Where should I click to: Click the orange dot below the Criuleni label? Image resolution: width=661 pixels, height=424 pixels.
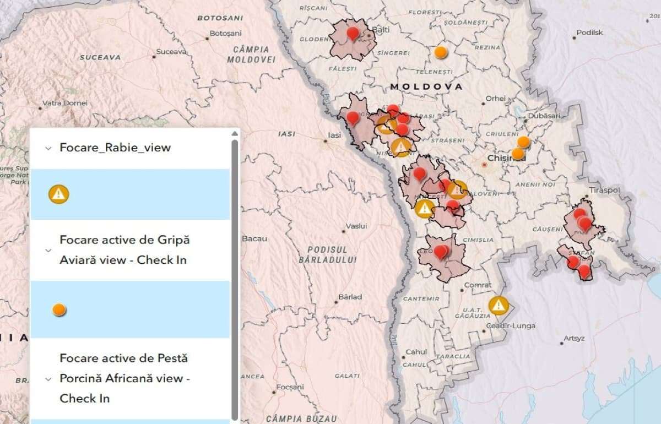(x=523, y=142)
